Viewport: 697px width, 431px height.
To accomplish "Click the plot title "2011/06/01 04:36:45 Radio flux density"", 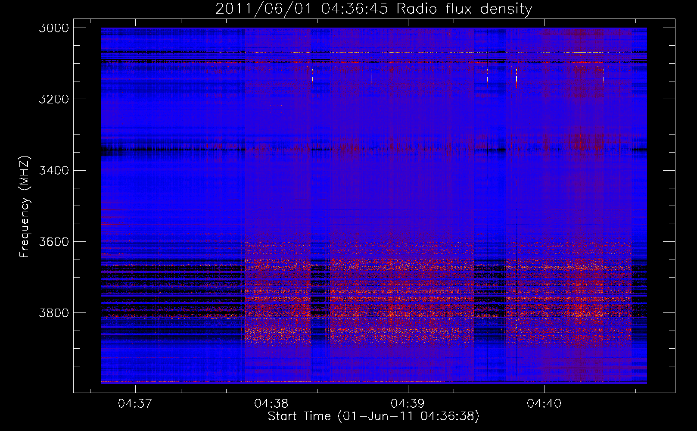I will [373, 9].
